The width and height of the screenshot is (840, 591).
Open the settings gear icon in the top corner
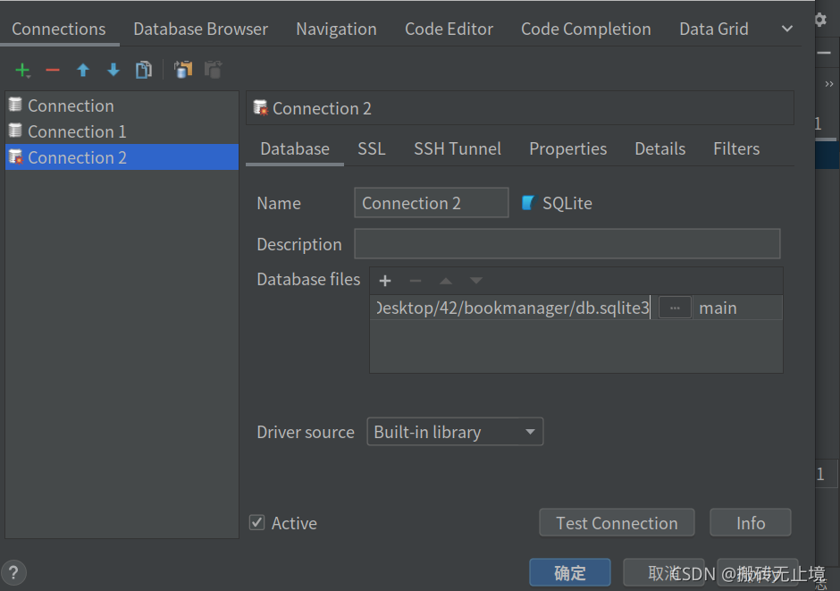820,20
